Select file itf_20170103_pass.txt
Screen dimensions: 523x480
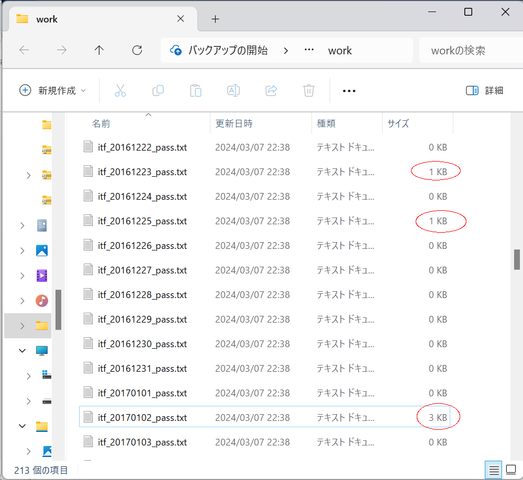tap(265, 442)
